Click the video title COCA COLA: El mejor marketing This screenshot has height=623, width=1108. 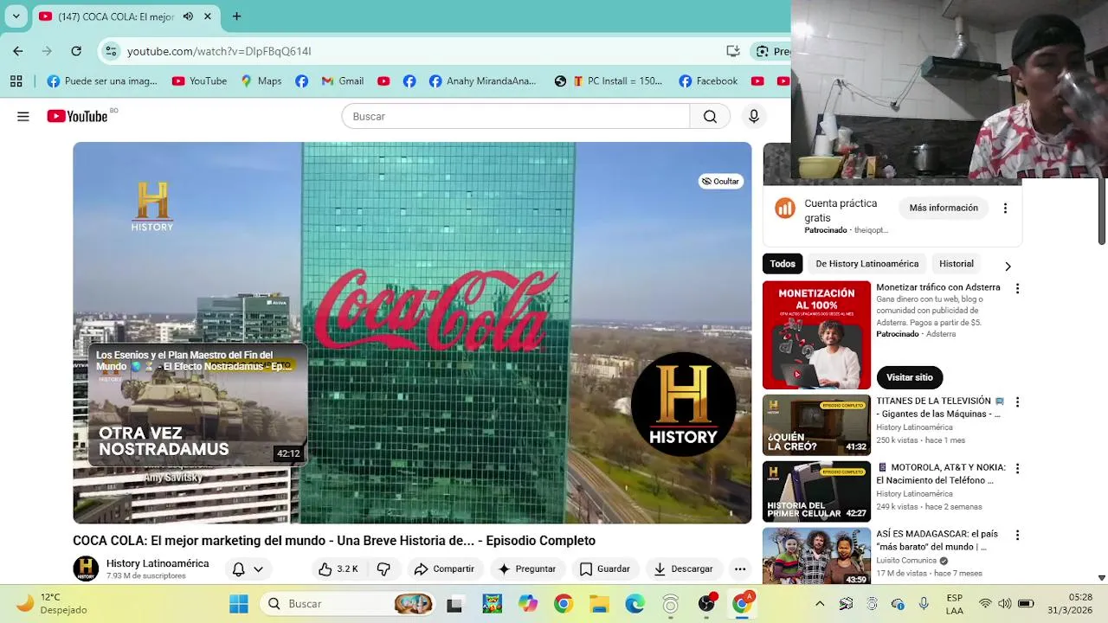point(334,541)
